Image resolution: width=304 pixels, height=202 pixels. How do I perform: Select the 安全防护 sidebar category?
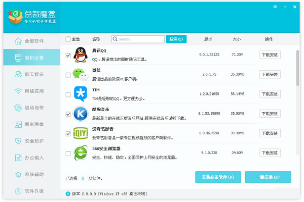30,141
